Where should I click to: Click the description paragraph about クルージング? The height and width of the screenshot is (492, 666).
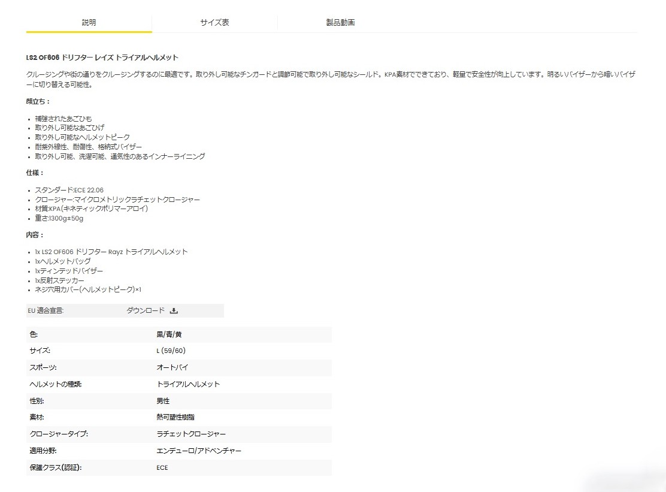(331, 80)
